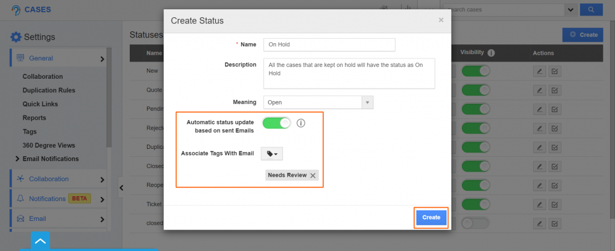The image size is (615, 251).
Task: Collapse the settings sidebar with the arrow handle
Action: coord(121,188)
